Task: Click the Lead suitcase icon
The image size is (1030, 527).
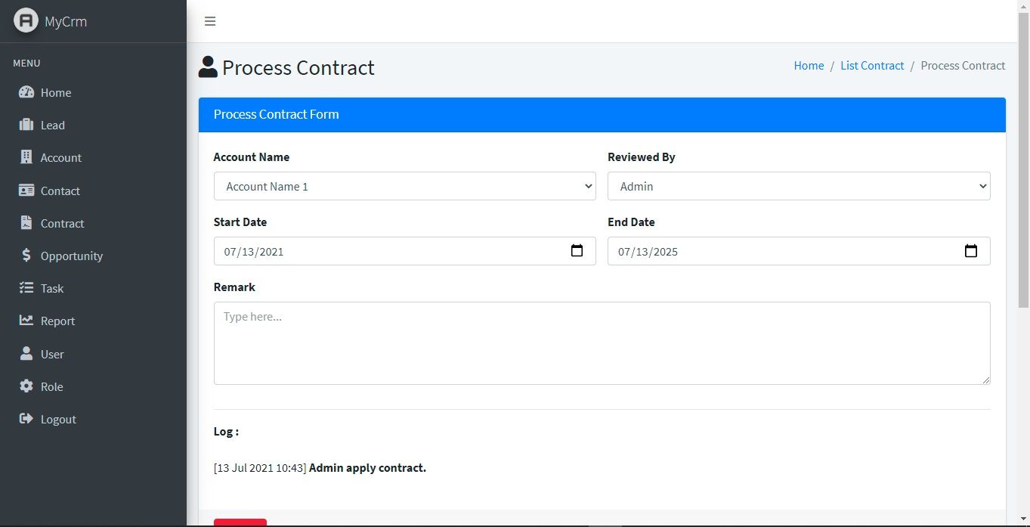Action: [26, 125]
